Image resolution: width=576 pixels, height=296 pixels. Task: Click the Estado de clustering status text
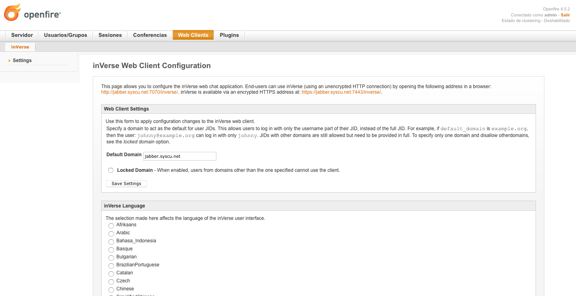point(536,20)
